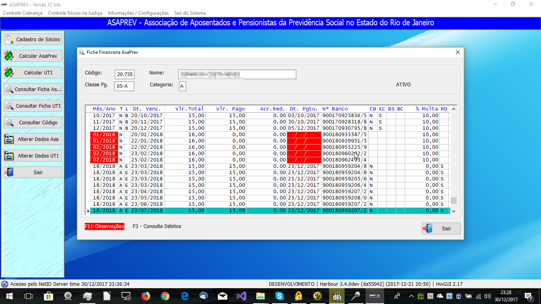Click the red F11-Observações label
The width and height of the screenshot is (541, 304).
pyautogui.click(x=105, y=226)
